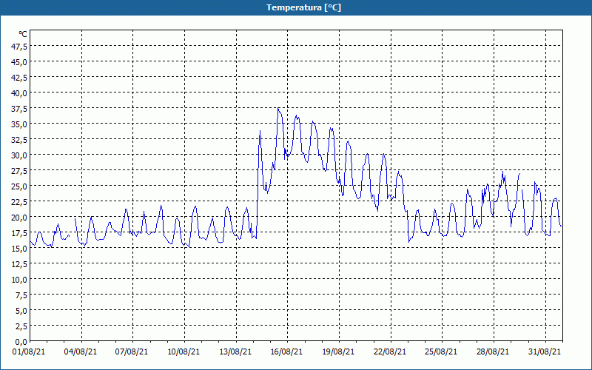This screenshot has height=370, width=592.
Task: Select the 22/08/21 date label
Action: click(x=390, y=352)
